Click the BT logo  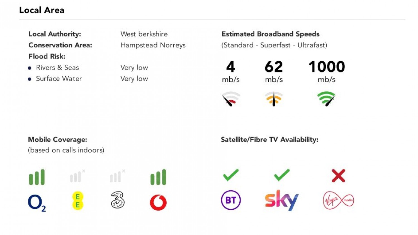(x=231, y=200)
